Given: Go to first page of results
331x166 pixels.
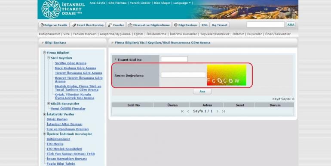Looking at the screenshot, I should point(182,111).
